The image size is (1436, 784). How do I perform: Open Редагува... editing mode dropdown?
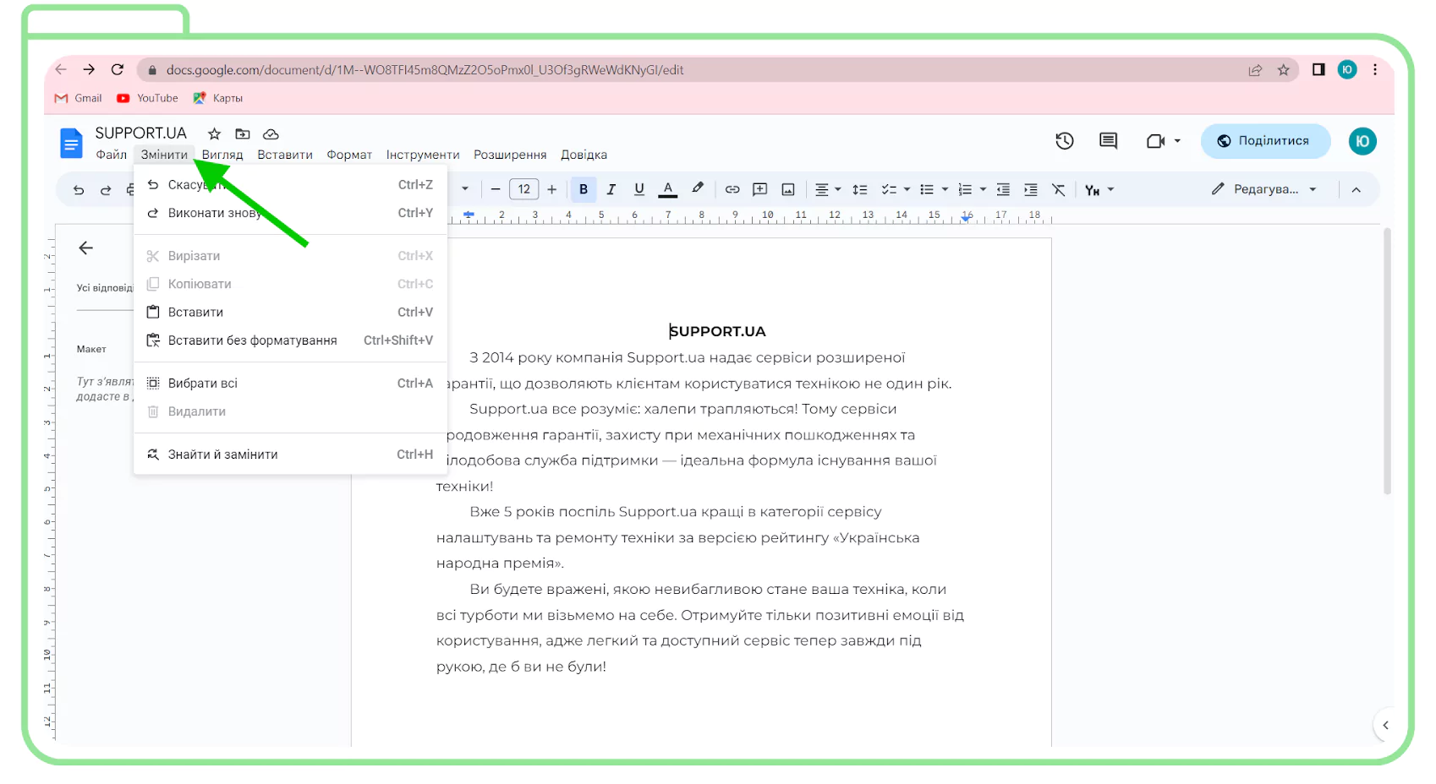point(1264,189)
